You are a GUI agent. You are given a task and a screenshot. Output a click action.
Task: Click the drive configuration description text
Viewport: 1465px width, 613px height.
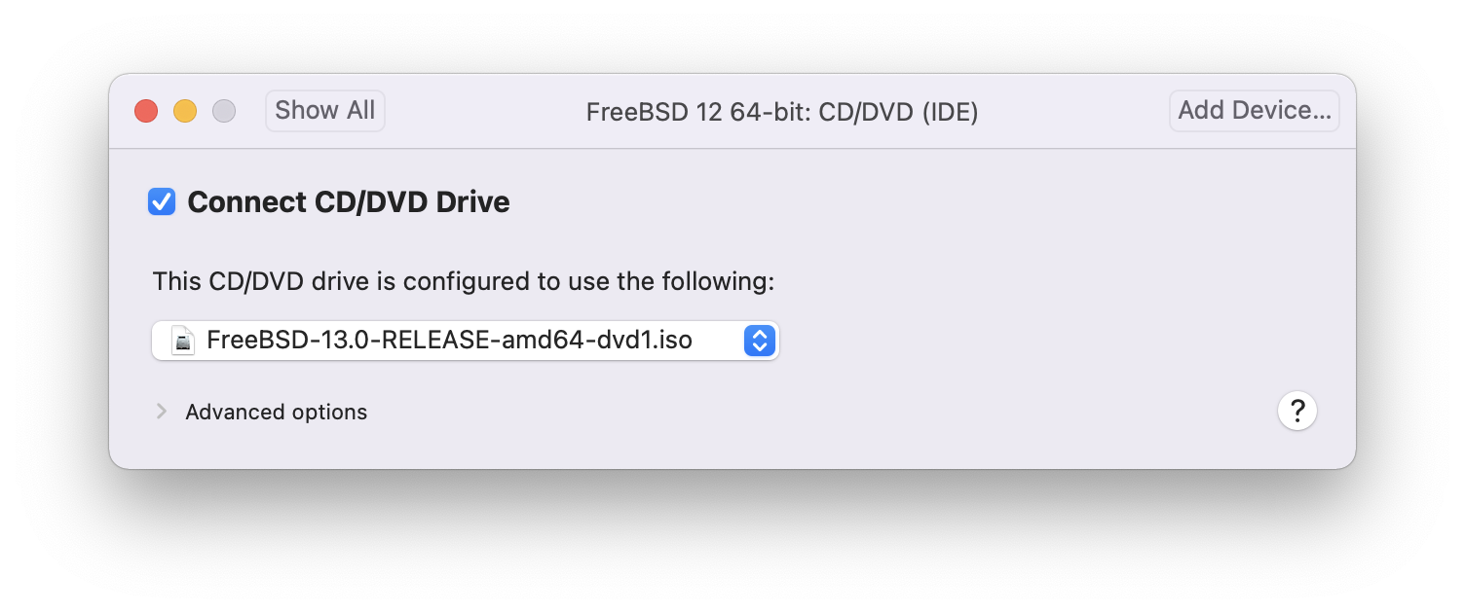pos(463,282)
